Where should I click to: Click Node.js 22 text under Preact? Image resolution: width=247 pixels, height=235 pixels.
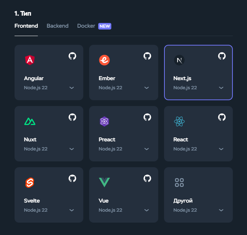(x=111, y=149)
